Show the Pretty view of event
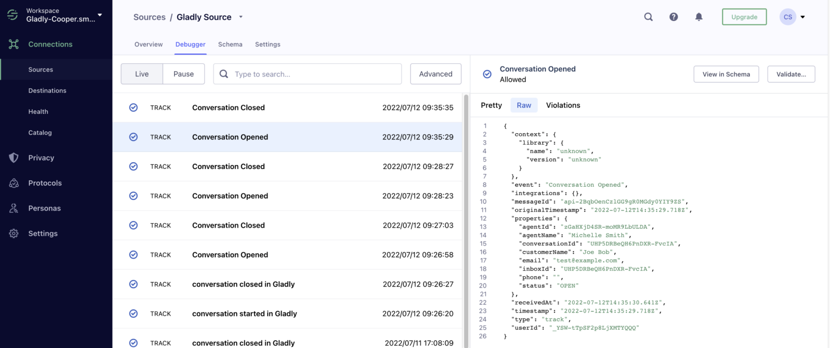Image resolution: width=830 pixels, height=348 pixels. pyautogui.click(x=492, y=105)
